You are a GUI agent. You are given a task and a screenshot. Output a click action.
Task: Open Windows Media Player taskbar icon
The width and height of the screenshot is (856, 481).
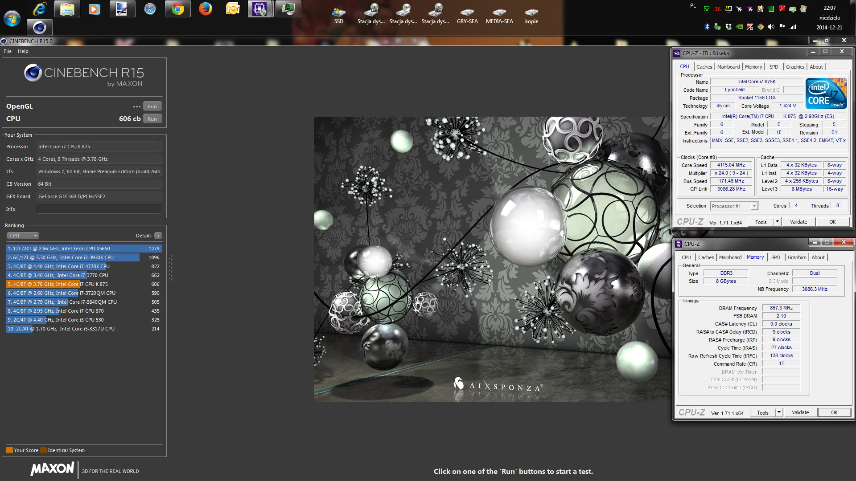click(95, 9)
